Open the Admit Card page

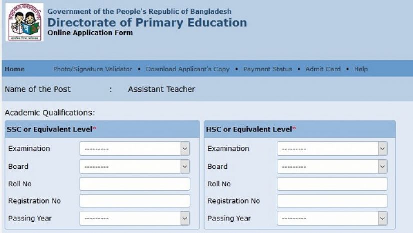pos(323,69)
